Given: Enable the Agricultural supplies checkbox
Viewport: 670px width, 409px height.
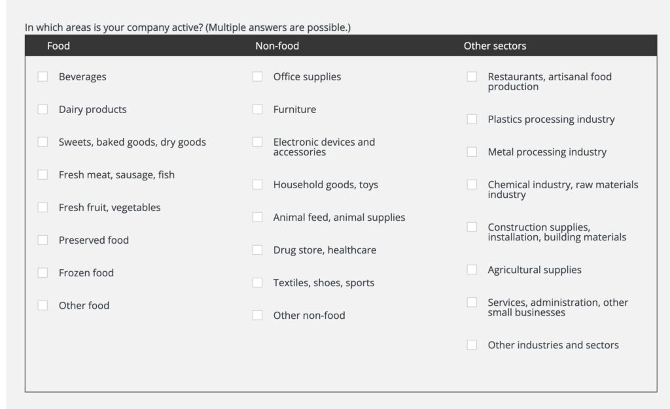Looking at the screenshot, I should [472, 269].
